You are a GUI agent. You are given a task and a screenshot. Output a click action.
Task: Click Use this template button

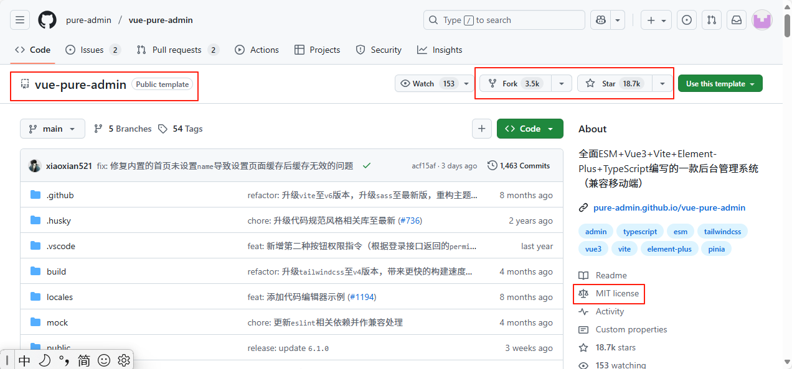720,83
